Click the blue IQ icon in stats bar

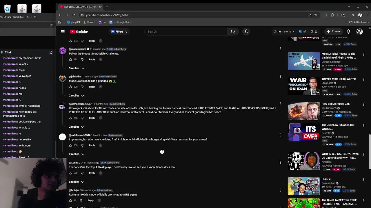[300, 31]
